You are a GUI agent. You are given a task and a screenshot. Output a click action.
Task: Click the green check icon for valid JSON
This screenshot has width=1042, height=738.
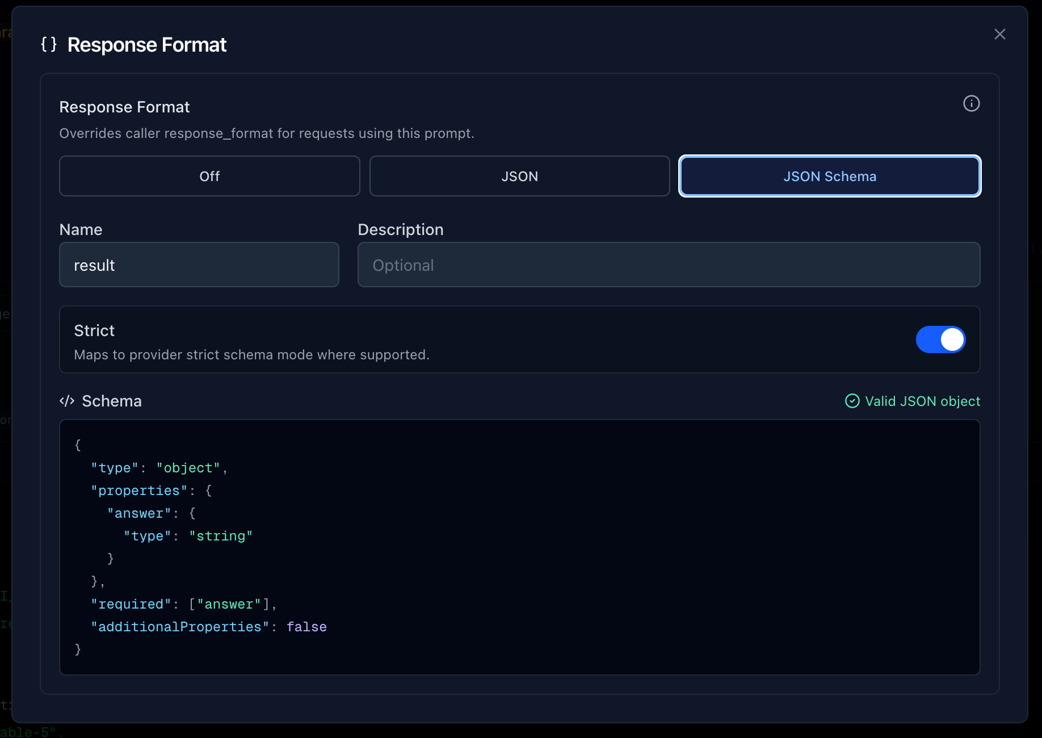(852, 401)
